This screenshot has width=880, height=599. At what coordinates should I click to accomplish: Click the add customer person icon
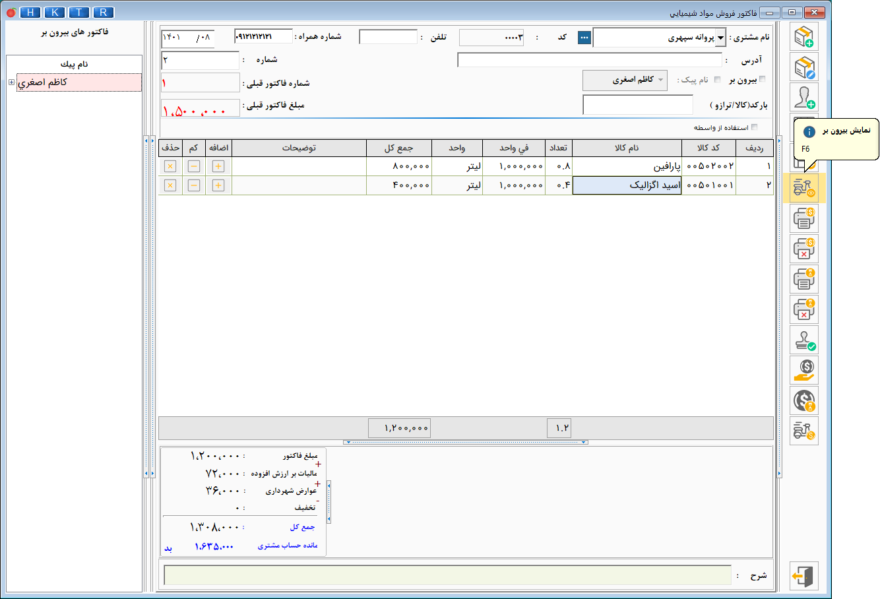[803, 97]
